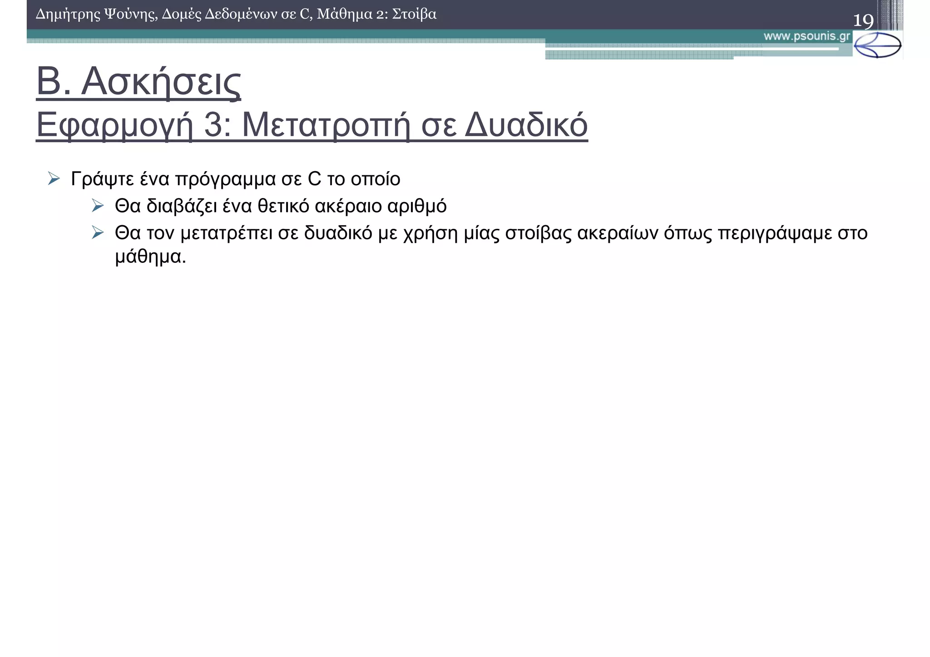Screen dimensions: 930x657
Task: Click arrow bullet before 'Γράψτε ένα πρόγραμμα'
Action: coord(54,178)
